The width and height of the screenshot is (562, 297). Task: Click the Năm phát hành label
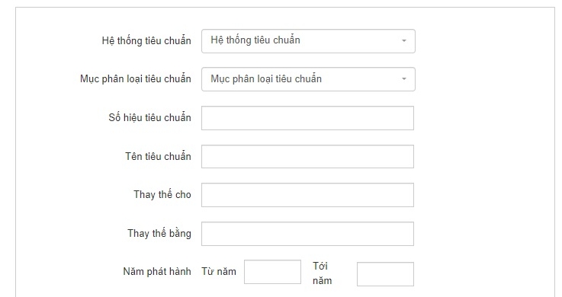click(x=157, y=272)
